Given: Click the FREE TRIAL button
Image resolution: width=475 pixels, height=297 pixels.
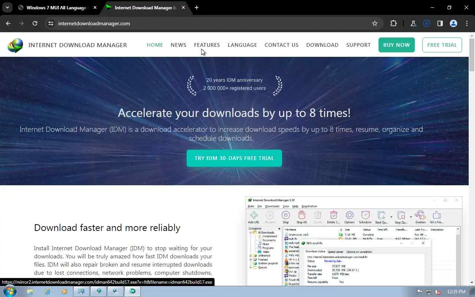Looking at the screenshot, I should pyautogui.click(x=442, y=45).
